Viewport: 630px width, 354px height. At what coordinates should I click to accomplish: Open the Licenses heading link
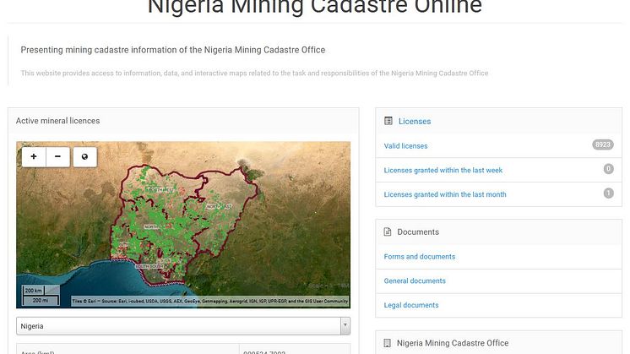coord(415,122)
